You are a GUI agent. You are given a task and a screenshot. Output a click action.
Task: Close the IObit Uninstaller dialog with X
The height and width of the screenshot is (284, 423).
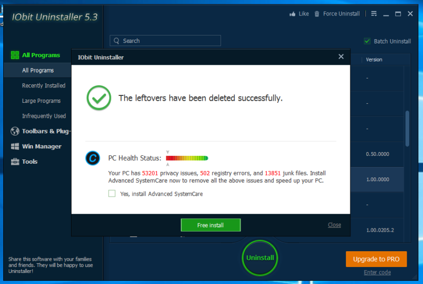(341, 56)
